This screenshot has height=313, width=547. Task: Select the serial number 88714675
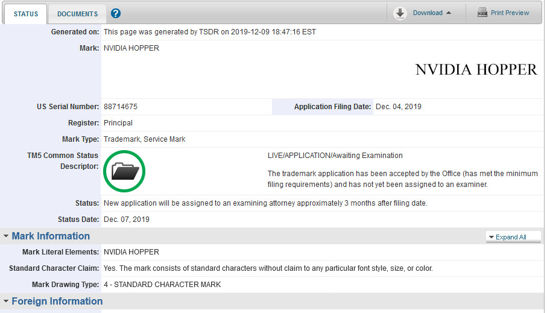[121, 107]
